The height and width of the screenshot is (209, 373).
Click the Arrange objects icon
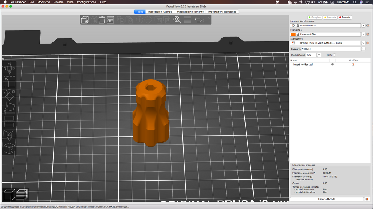point(110,20)
